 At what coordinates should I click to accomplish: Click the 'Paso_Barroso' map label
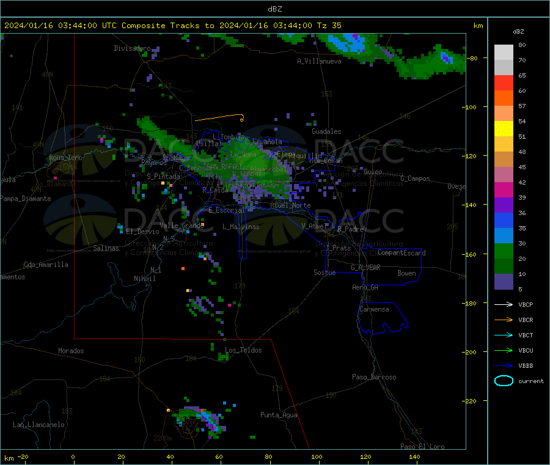(374, 377)
